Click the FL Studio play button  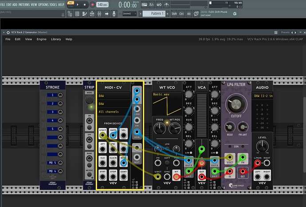(78, 4)
